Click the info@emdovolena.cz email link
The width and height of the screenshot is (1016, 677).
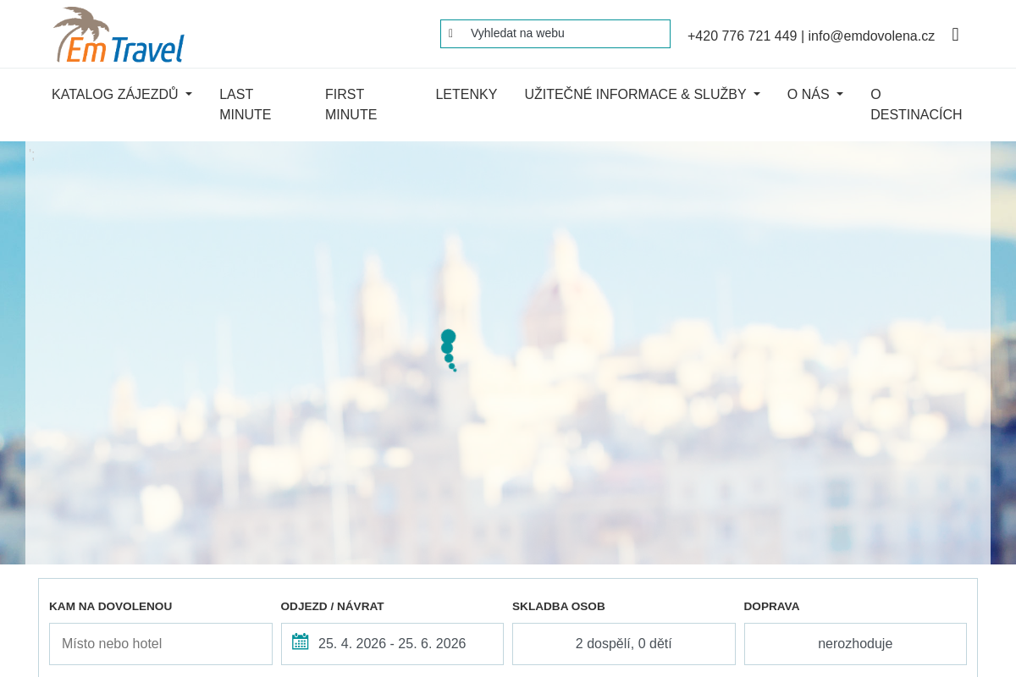[871, 36]
